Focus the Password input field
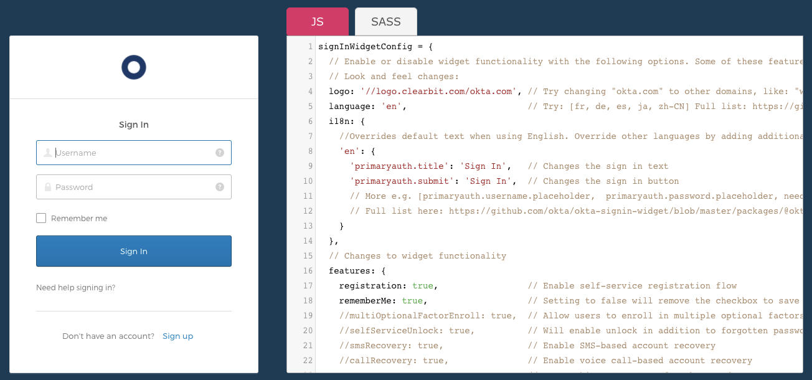The image size is (812, 380). [134, 187]
